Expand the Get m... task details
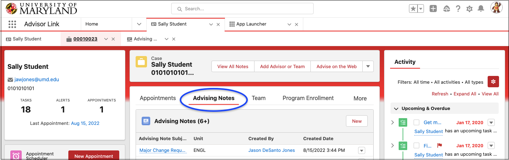The height and width of the screenshot is (160, 509). click(393, 122)
